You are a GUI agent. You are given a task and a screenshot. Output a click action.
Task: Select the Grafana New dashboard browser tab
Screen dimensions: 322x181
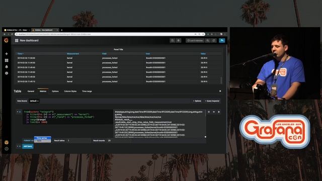pos(45,30)
